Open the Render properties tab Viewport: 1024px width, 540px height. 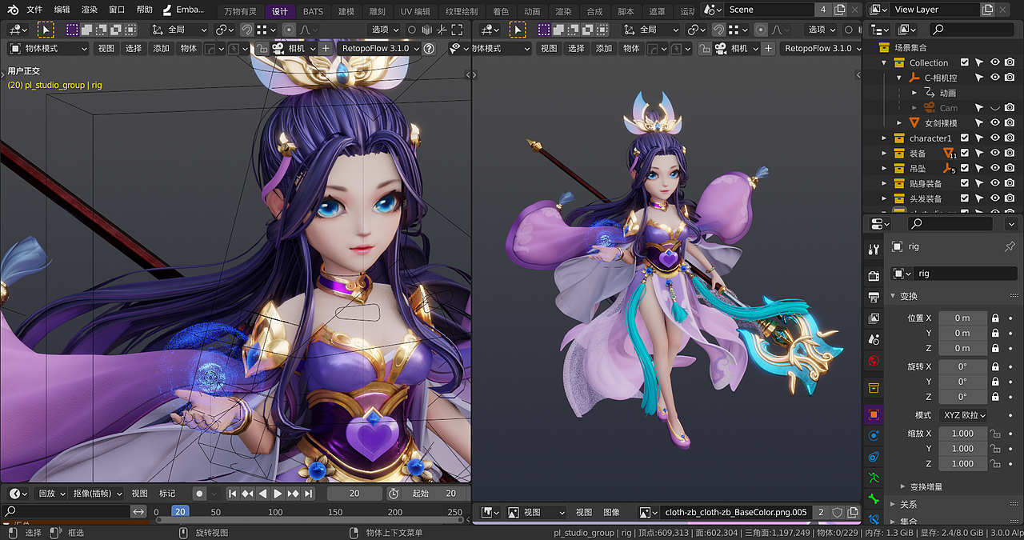pyautogui.click(x=874, y=276)
